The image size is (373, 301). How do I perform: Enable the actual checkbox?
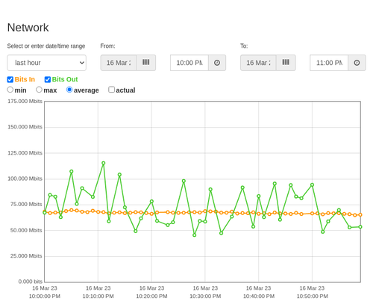point(111,90)
